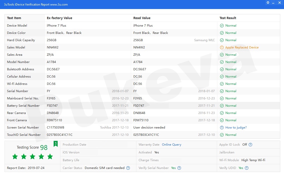Click the Samsung MLC label in Hard Disk row
The width and height of the screenshot is (284, 174).
pyautogui.click(x=205, y=40)
